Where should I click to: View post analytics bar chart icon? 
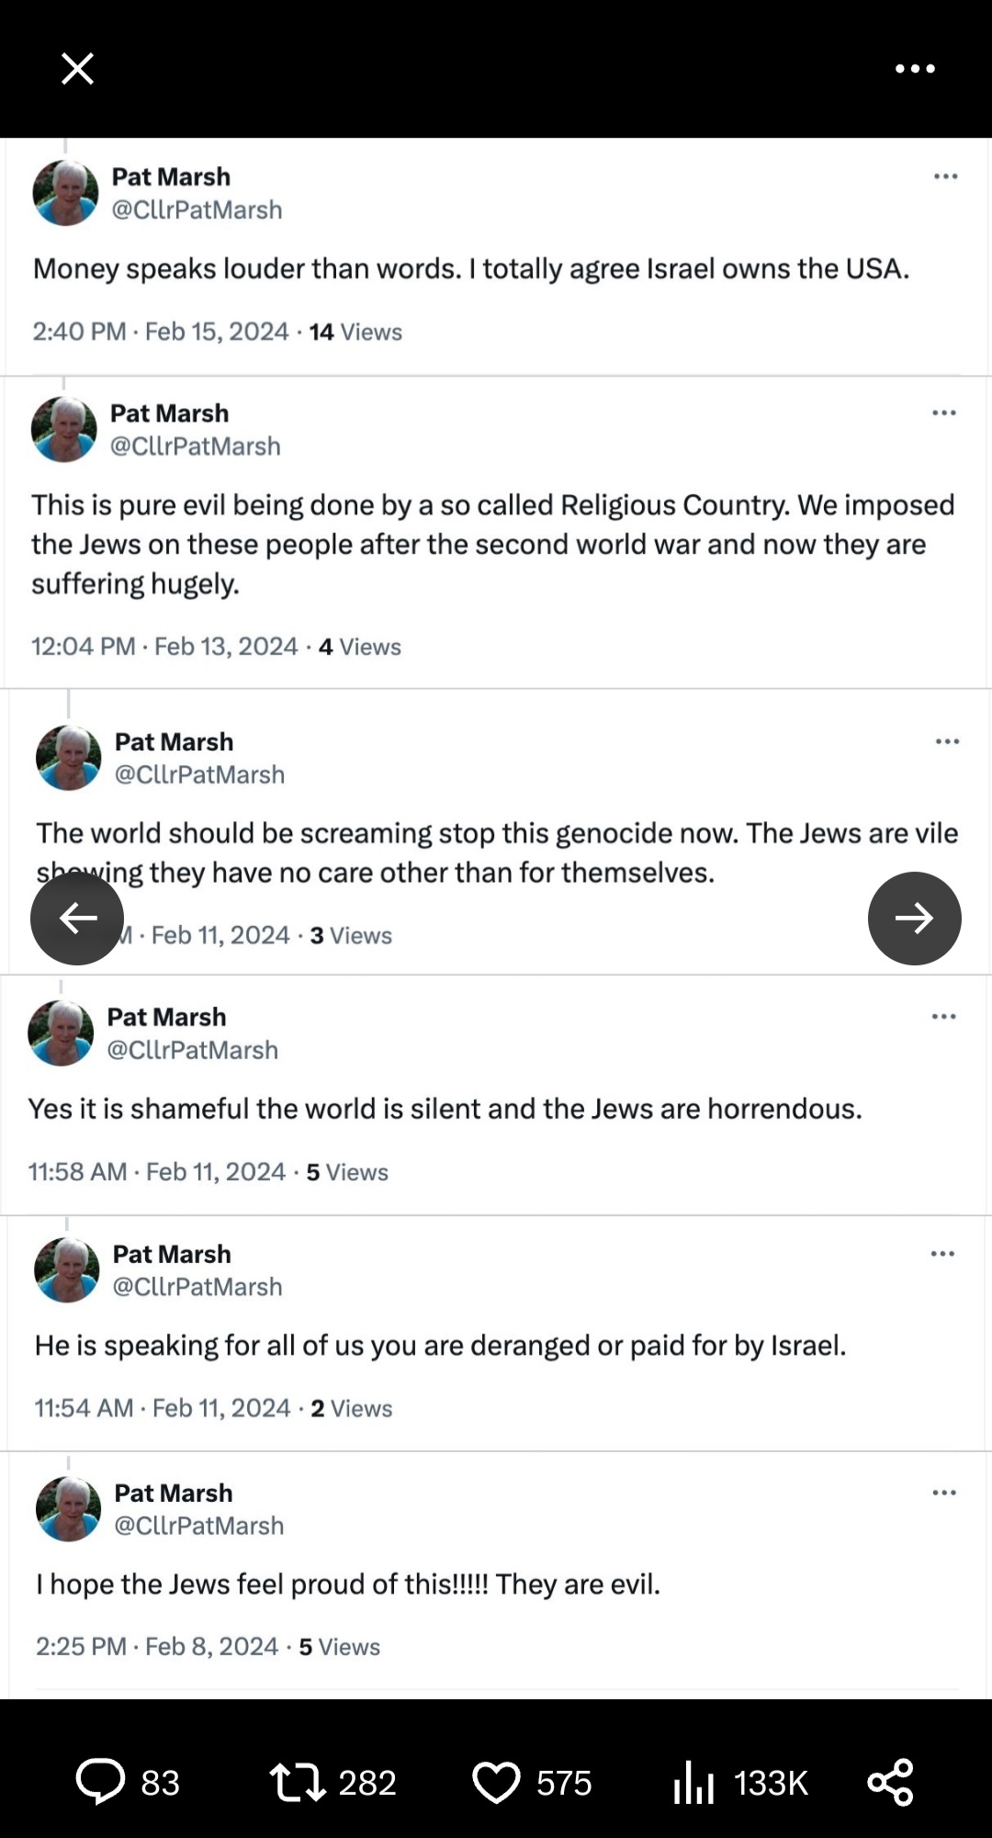(x=694, y=1784)
